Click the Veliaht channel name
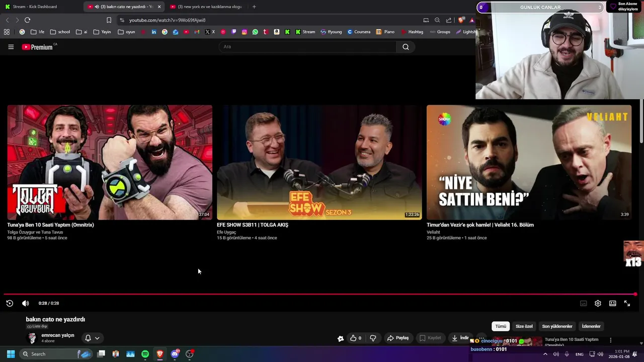This screenshot has height=362, width=644. point(433,232)
